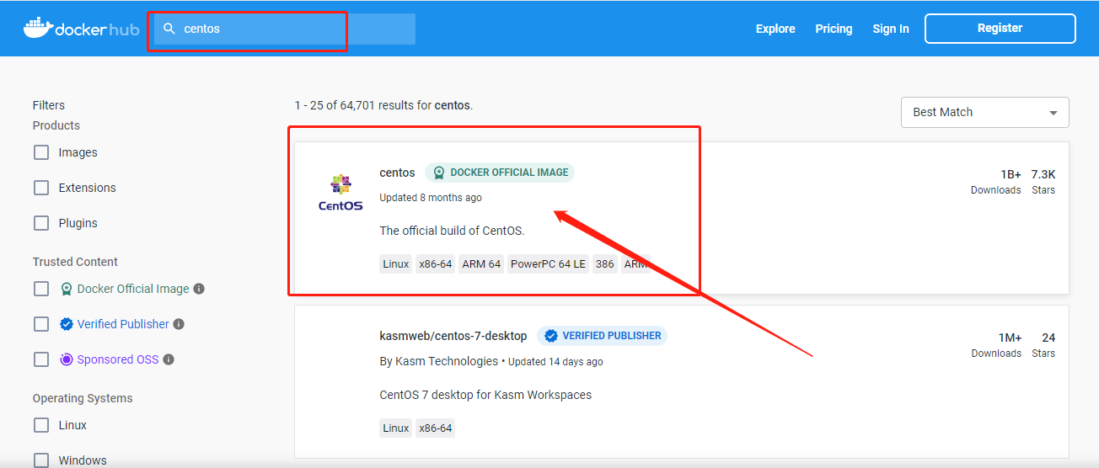Click the 'Updated 8 months ago' text
This screenshot has height=468, width=1099.
point(431,198)
